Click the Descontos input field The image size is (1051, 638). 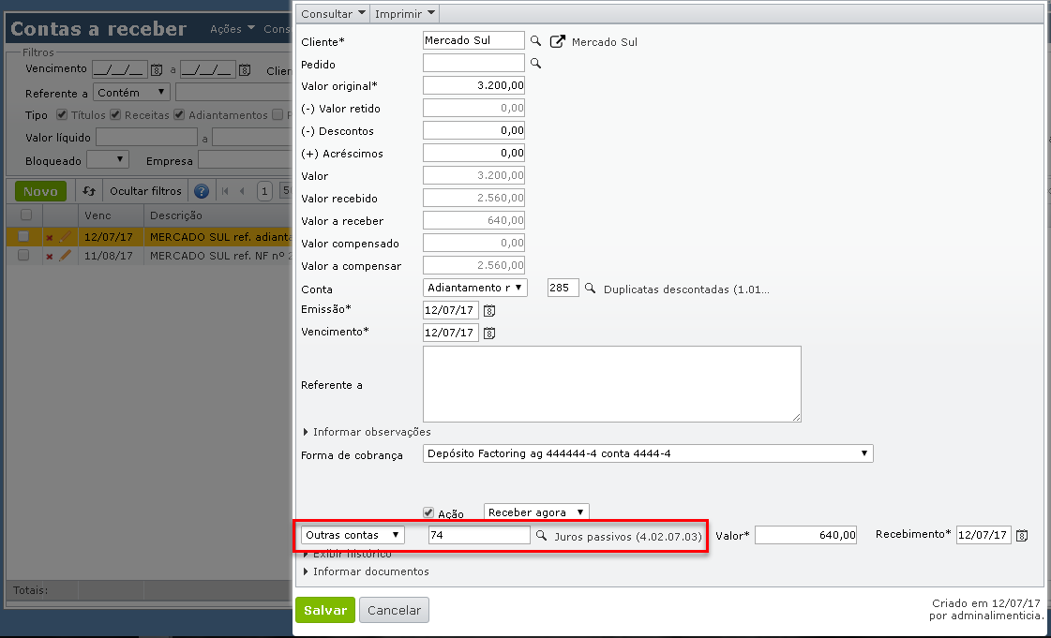[x=473, y=130]
